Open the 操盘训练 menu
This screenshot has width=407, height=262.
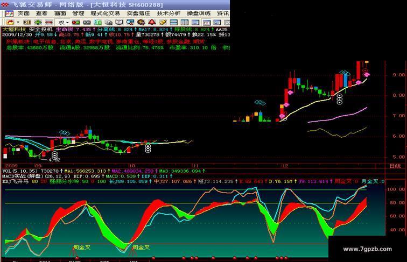click(x=199, y=13)
